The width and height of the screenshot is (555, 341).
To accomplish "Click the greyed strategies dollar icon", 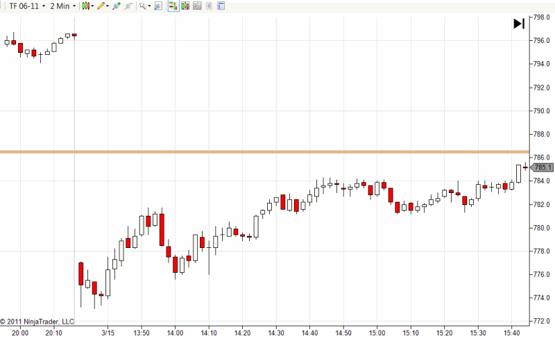I will pyautogui.click(x=210, y=6).
